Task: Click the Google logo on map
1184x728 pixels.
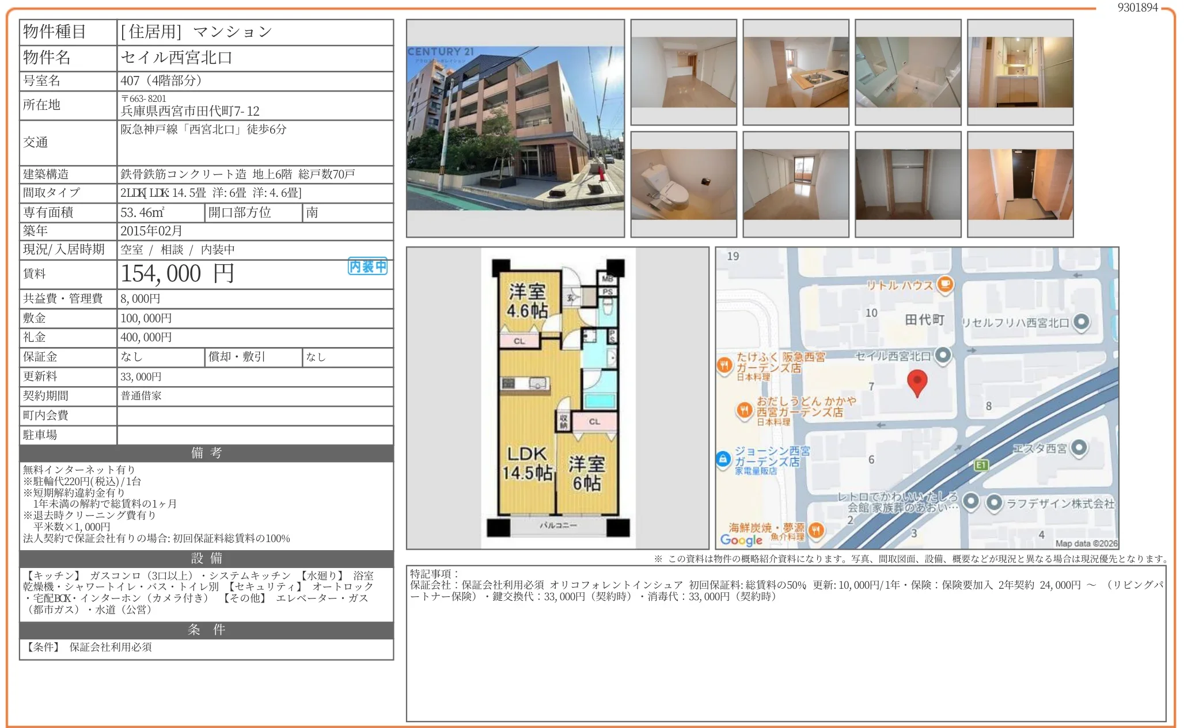Action: [741, 540]
